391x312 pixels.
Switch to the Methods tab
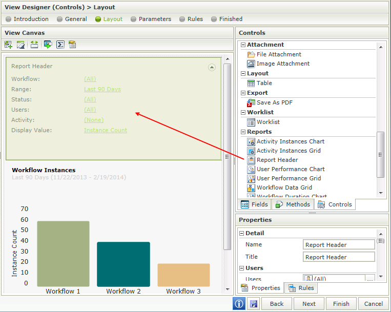pyautogui.click(x=293, y=204)
